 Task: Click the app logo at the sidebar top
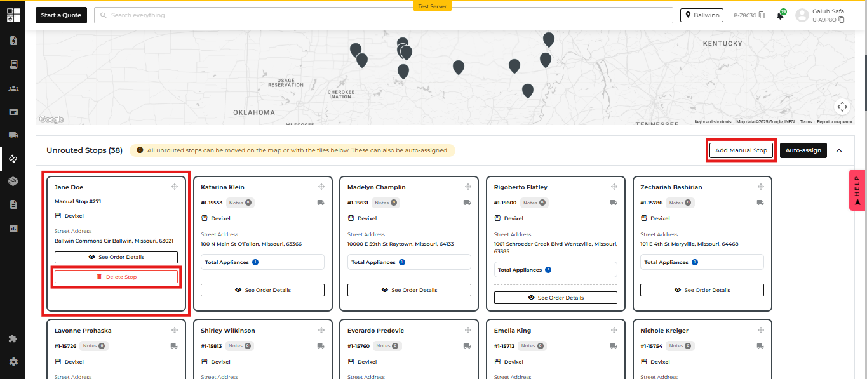point(13,15)
